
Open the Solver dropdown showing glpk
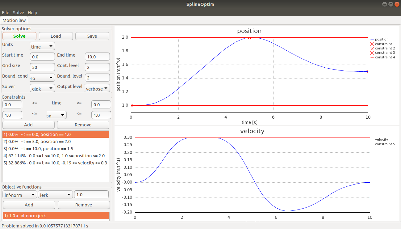[x=42, y=88]
